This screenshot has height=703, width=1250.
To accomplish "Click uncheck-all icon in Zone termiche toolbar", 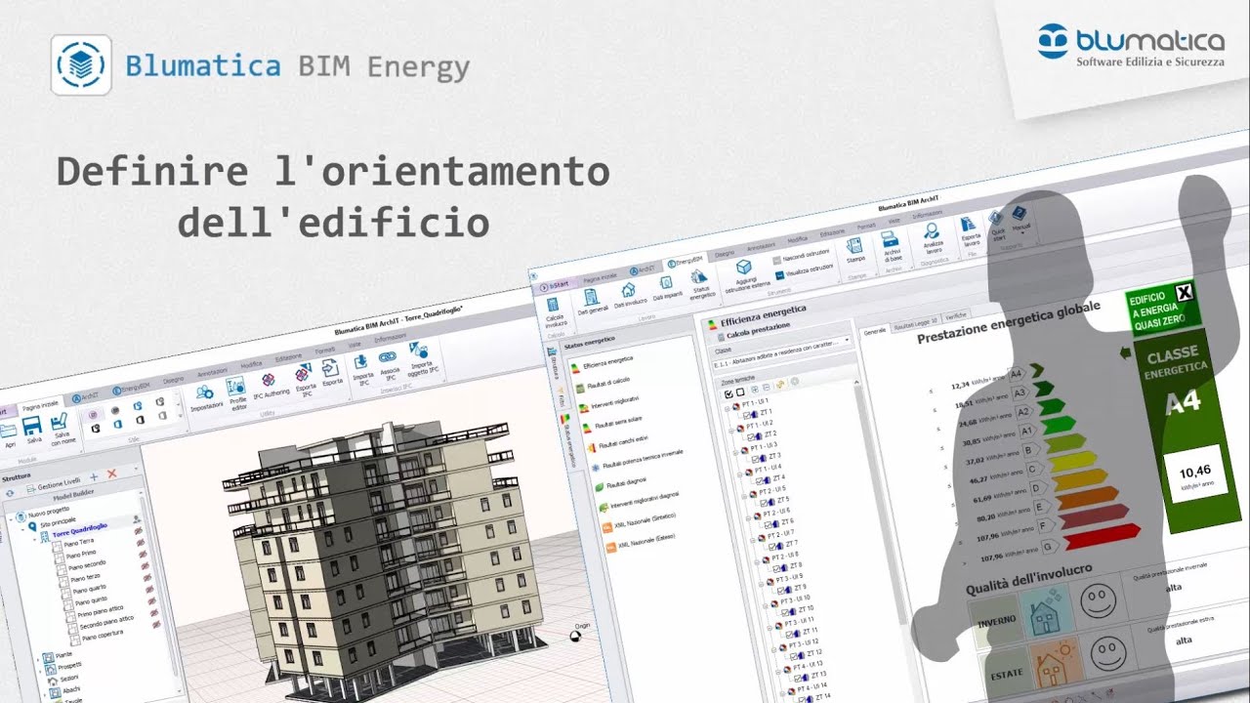I will coord(739,392).
